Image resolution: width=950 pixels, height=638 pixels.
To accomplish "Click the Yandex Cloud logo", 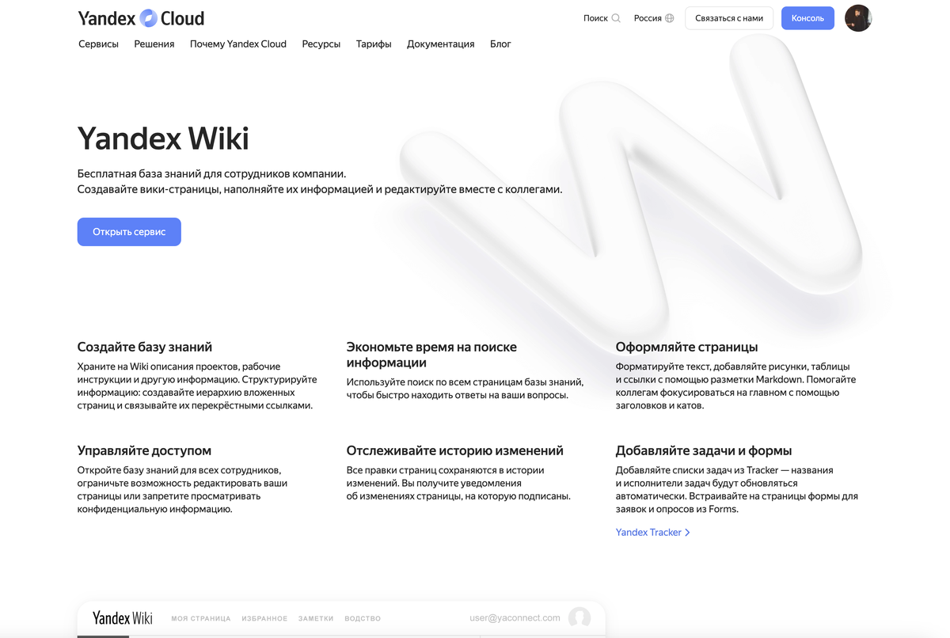I will 140,17.
